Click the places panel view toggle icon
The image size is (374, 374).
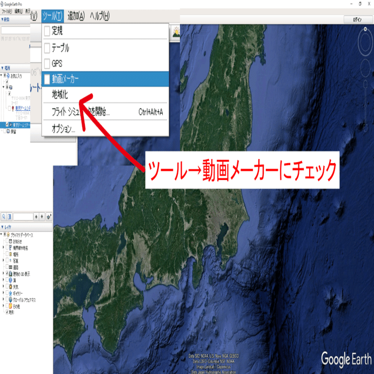pos(9,217)
